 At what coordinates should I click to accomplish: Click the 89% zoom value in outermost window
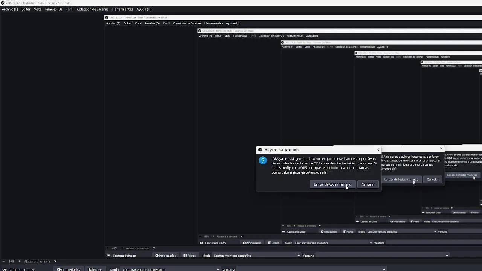click(11, 261)
